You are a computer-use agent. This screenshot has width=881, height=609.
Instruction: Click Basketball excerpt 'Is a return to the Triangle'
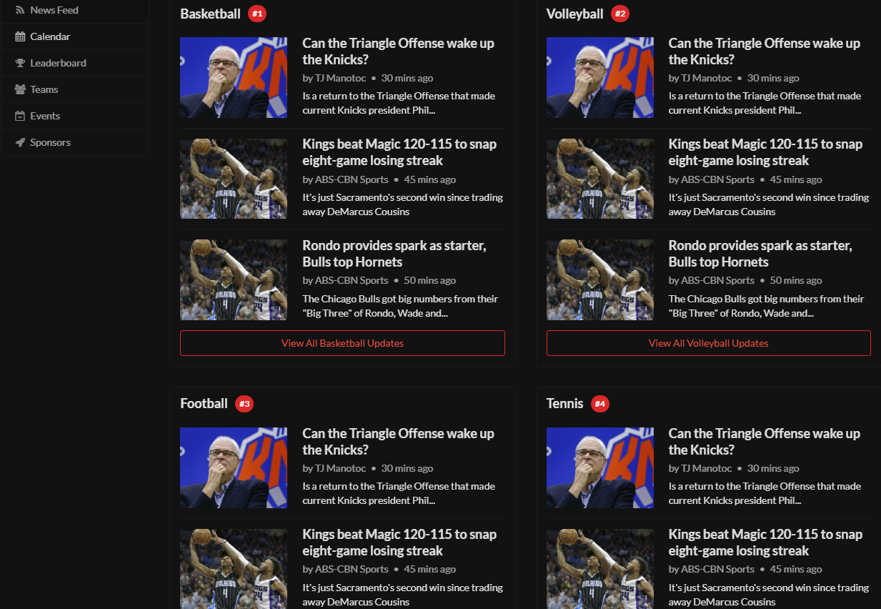(399, 103)
